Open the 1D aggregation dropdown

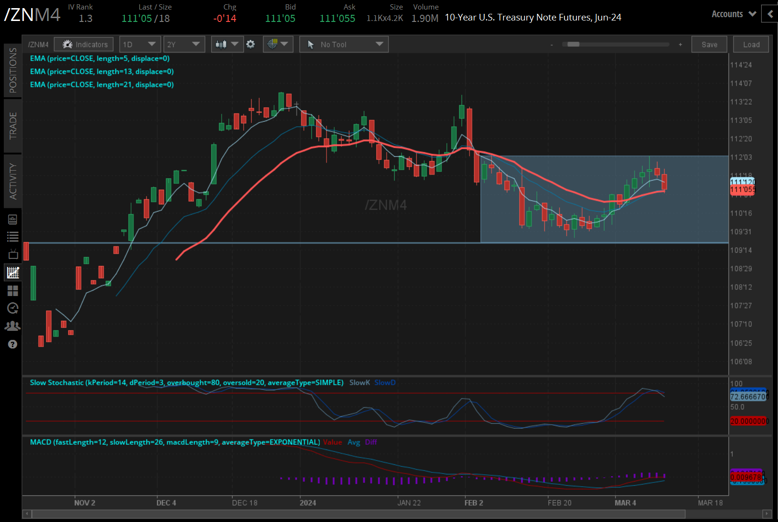(140, 44)
